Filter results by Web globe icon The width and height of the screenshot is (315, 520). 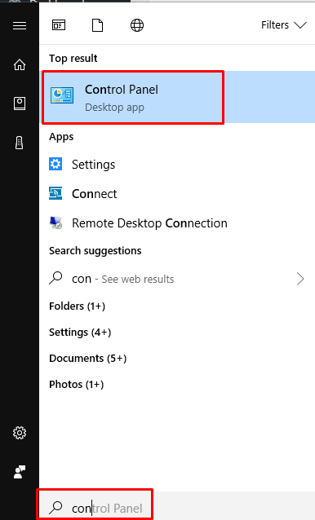click(137, 25)
